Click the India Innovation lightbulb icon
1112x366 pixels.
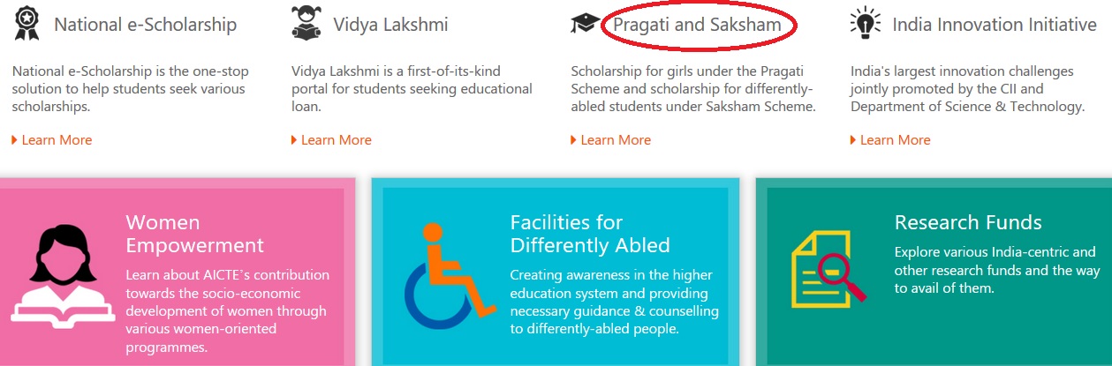866,24
